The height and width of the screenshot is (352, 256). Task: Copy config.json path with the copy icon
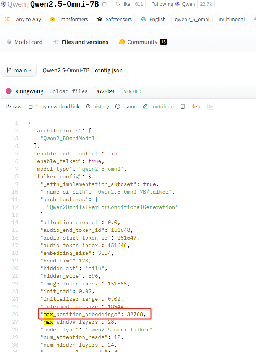(128, 70)
